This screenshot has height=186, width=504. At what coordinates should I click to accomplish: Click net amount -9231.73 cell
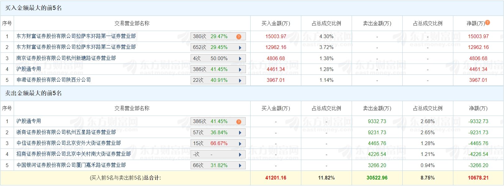tap(478, 132)
